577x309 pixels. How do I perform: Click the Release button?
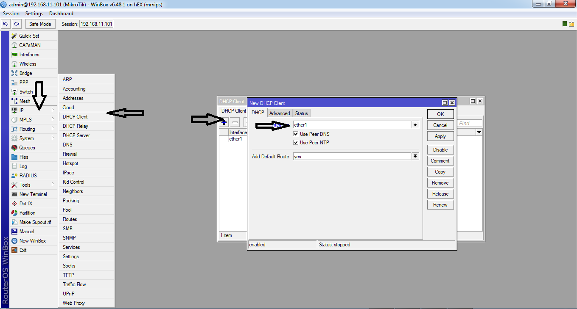click(440, 193)
